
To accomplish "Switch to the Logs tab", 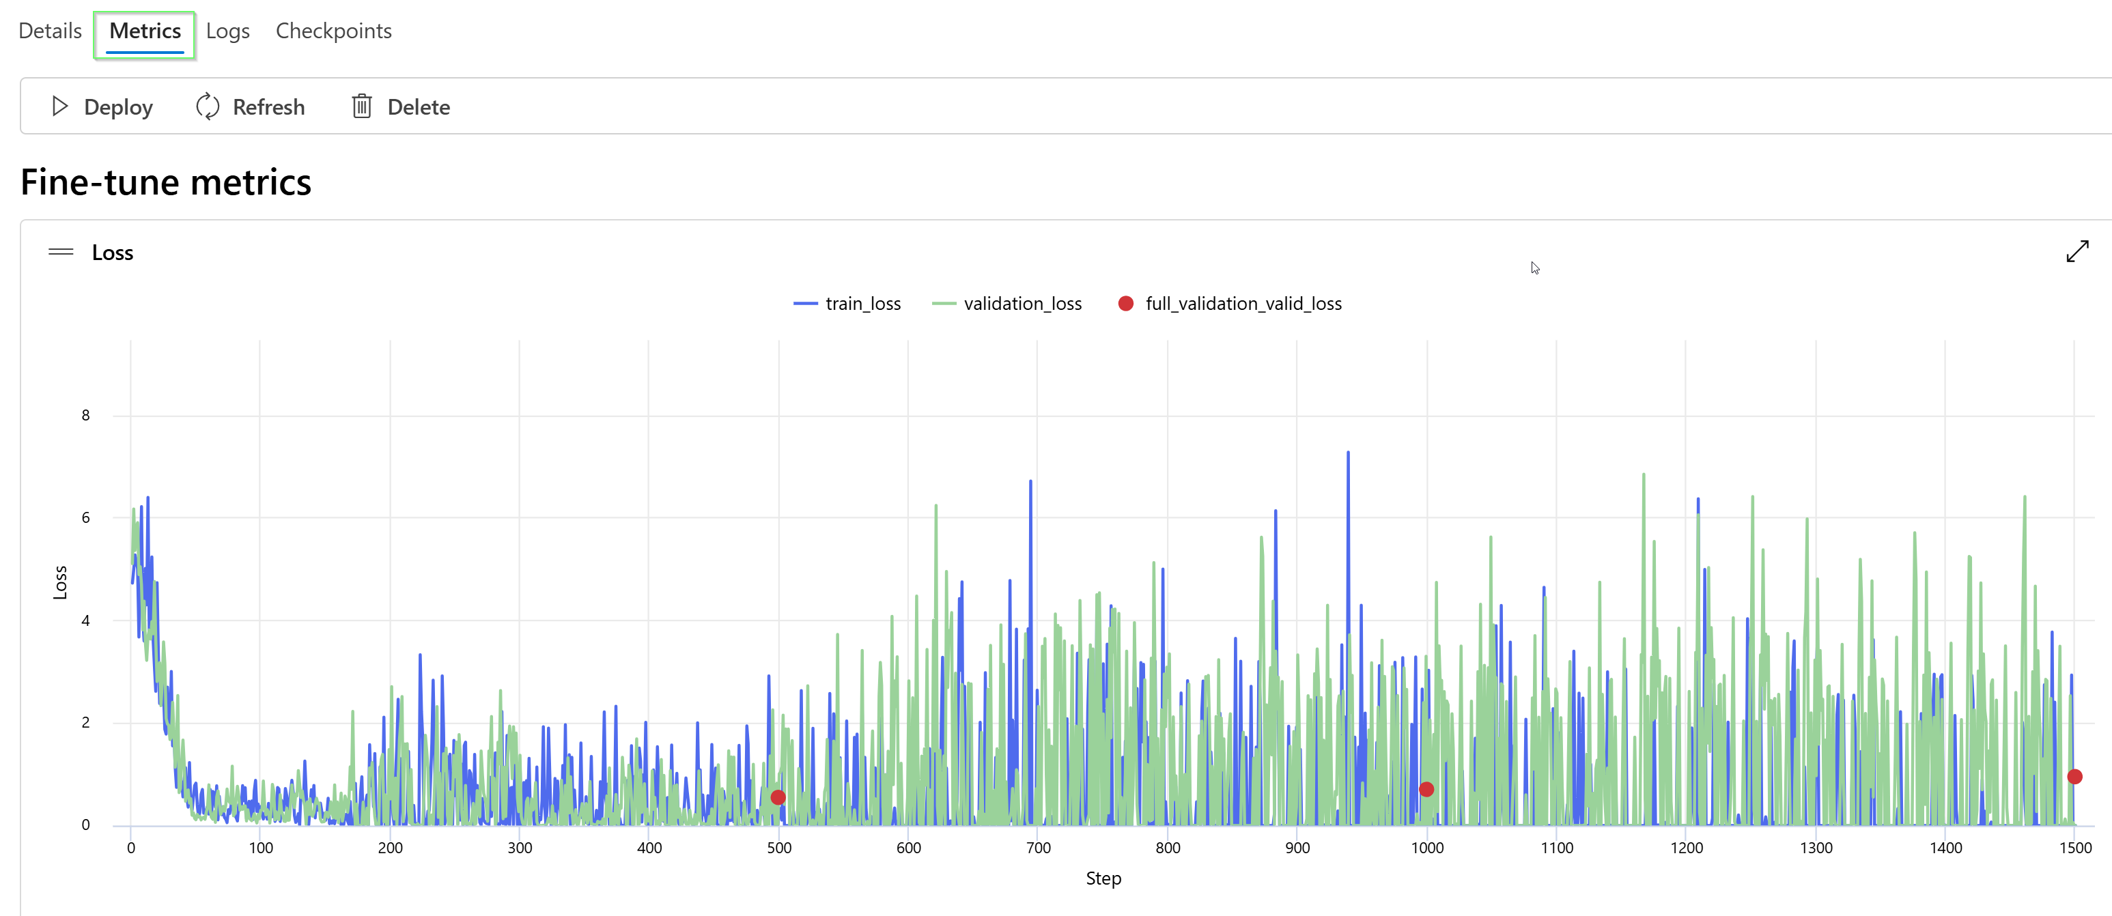I will 228,31.
